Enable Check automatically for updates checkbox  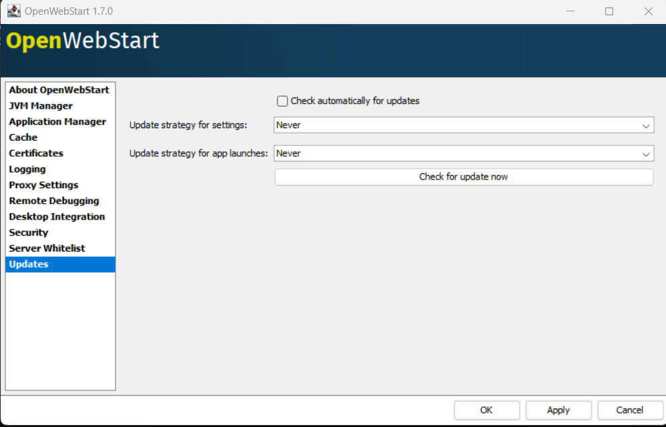point(283,101)
